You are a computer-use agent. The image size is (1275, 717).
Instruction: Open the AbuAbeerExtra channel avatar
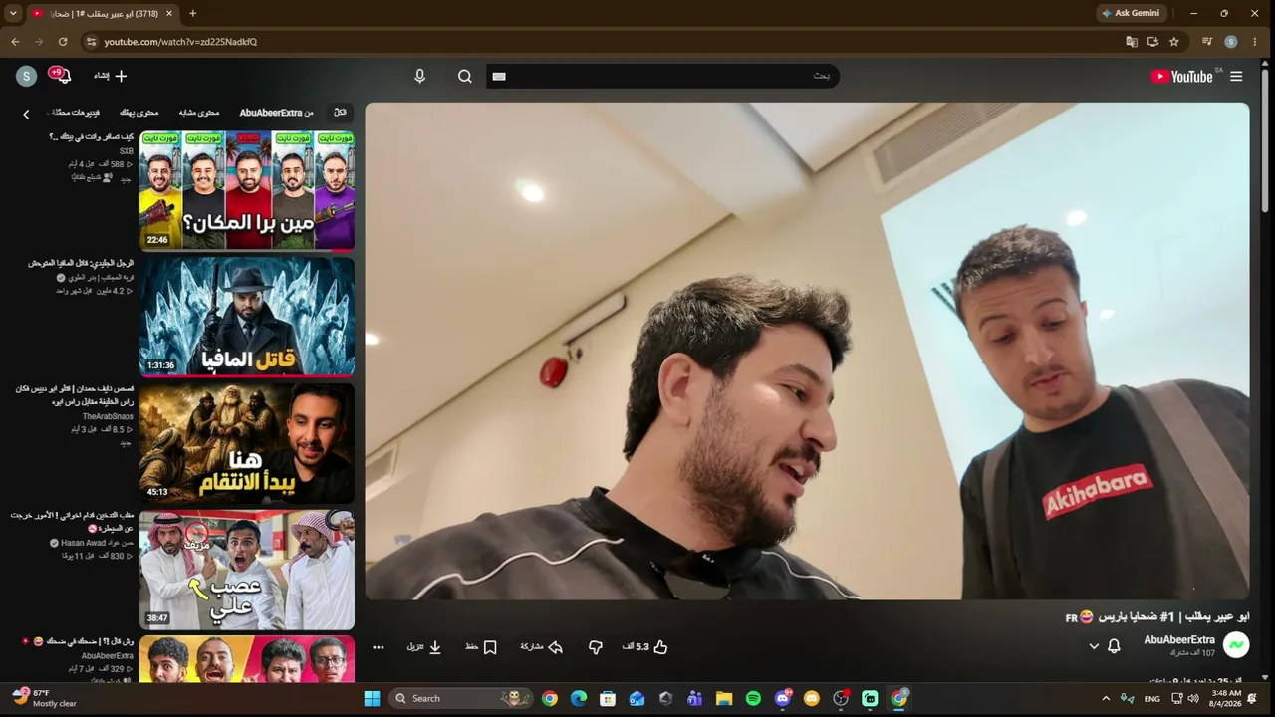(x=1236, y=645)
